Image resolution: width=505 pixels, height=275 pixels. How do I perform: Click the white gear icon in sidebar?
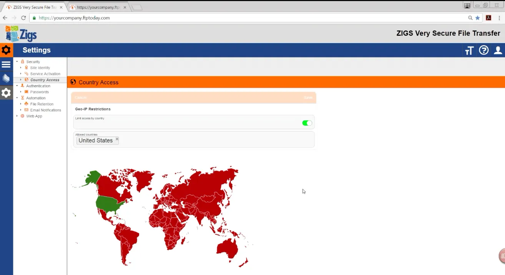tap(6, 92)
